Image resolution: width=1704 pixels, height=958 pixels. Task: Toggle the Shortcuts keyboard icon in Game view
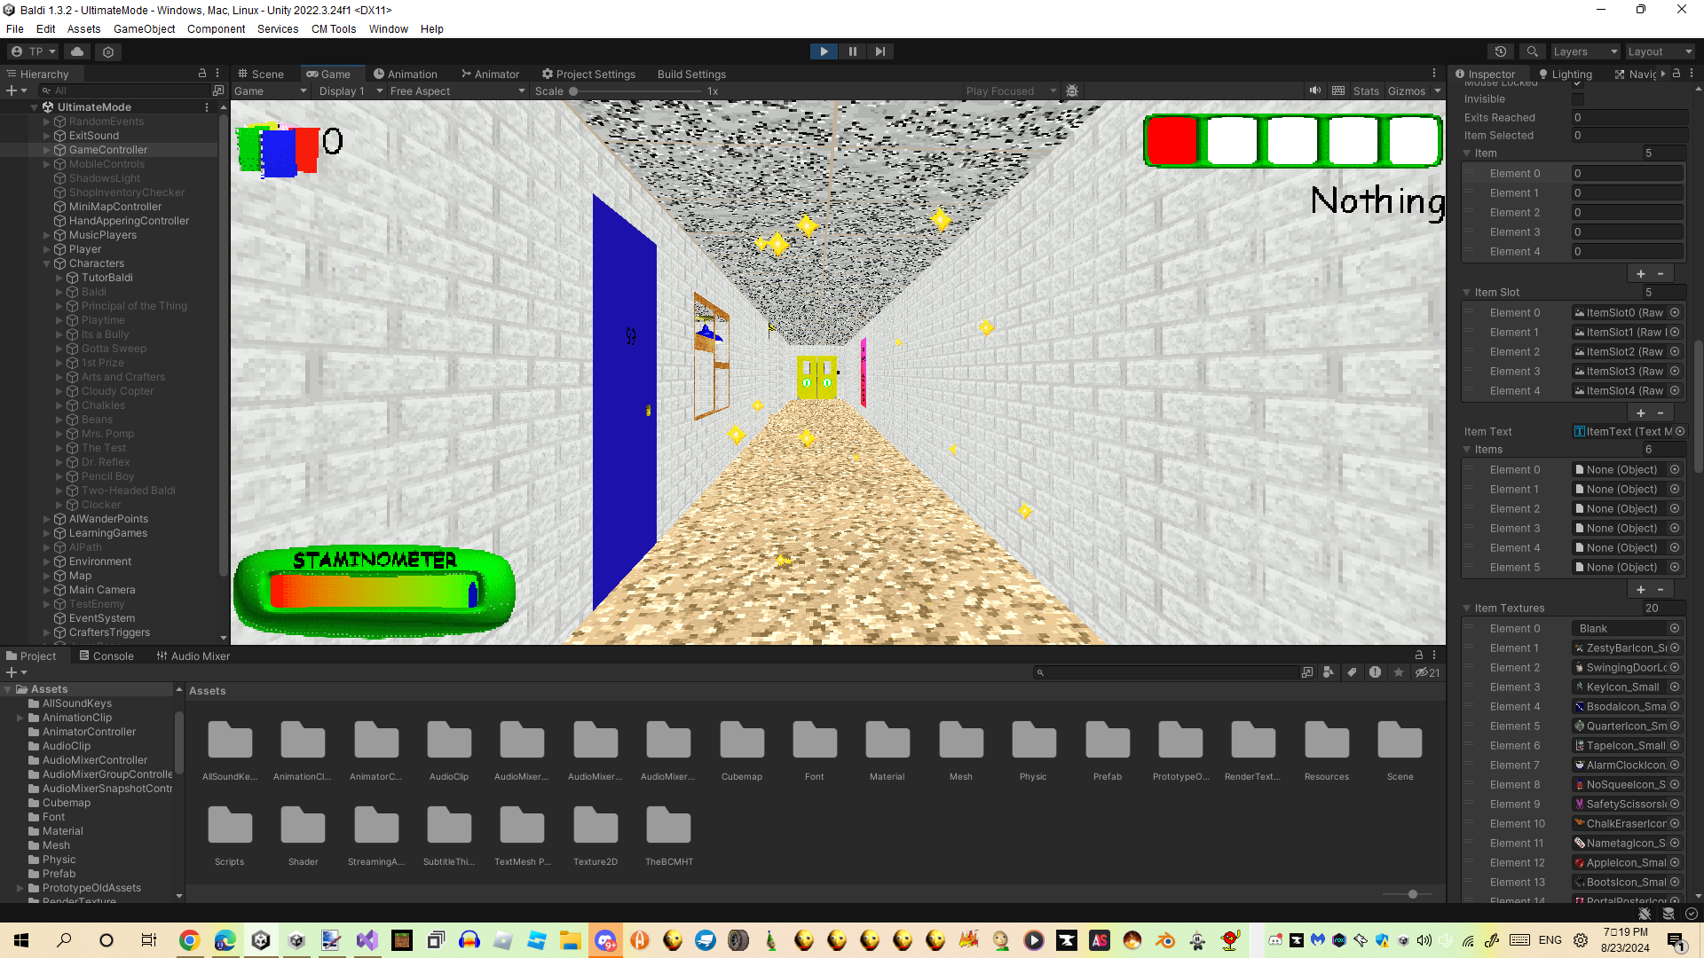[1337, 90]
